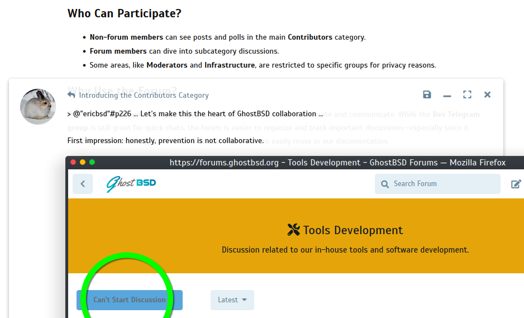Screen dimensions: 524x318
Task: Click the 'First impression: honestly' composer line
Action: point(165,140)
